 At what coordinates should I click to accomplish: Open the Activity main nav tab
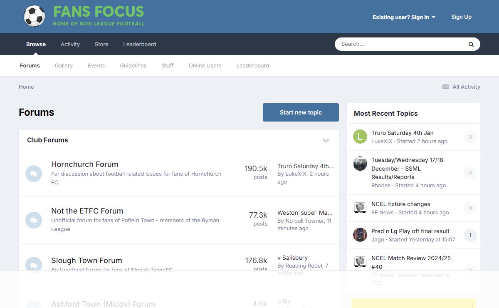click(x=70, y=44)
